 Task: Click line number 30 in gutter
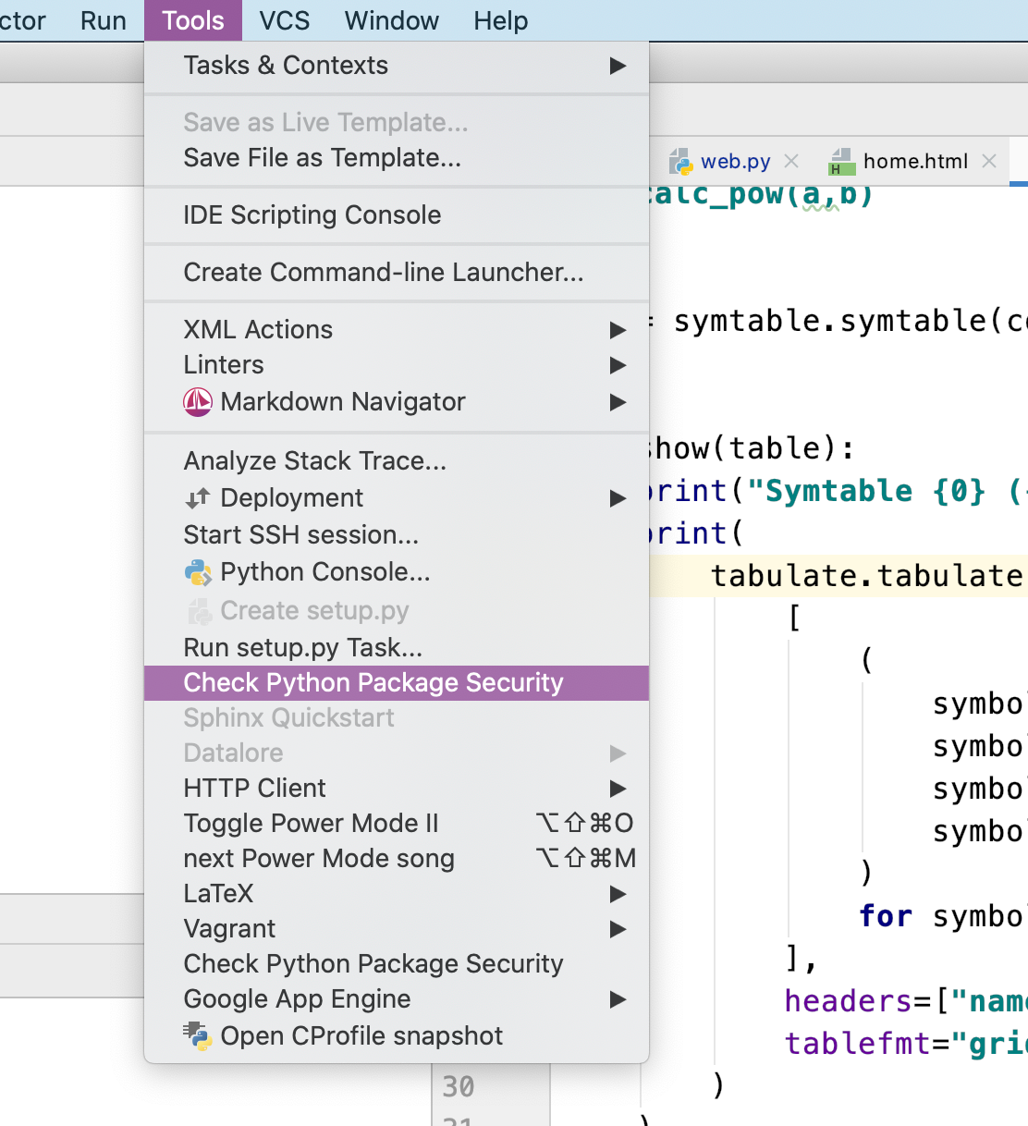click(x=459, y=1086)
